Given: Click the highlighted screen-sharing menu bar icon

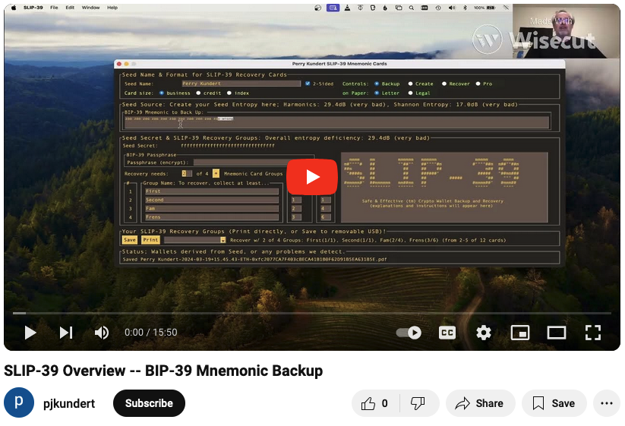Looking at the screenshot, I should [x=333, y=8].
